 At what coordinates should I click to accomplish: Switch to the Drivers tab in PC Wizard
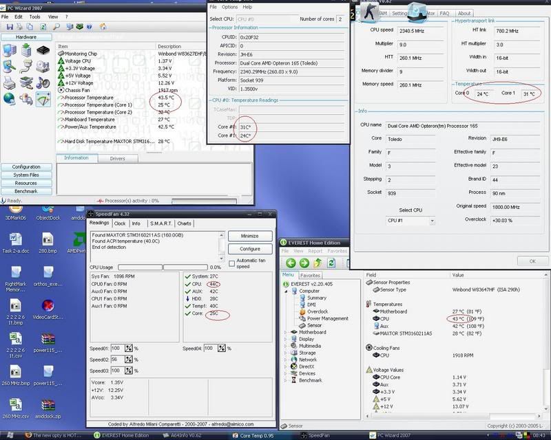(x=117, y=159)
